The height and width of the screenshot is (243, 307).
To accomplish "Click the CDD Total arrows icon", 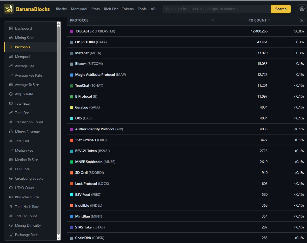I will [11, 169].
